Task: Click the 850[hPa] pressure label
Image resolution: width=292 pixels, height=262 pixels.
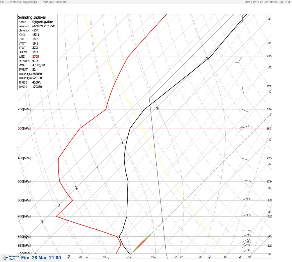Action: 24,237
